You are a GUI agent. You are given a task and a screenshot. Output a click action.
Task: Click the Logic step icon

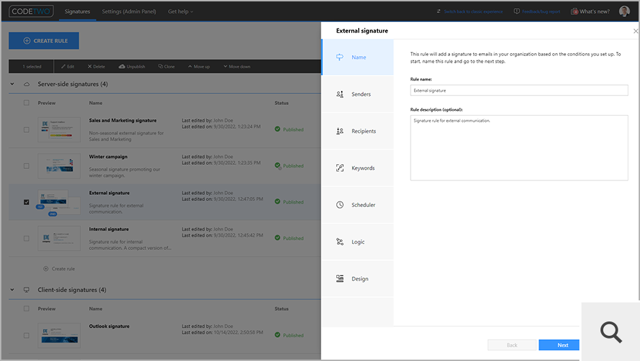[x=340, y=242]
